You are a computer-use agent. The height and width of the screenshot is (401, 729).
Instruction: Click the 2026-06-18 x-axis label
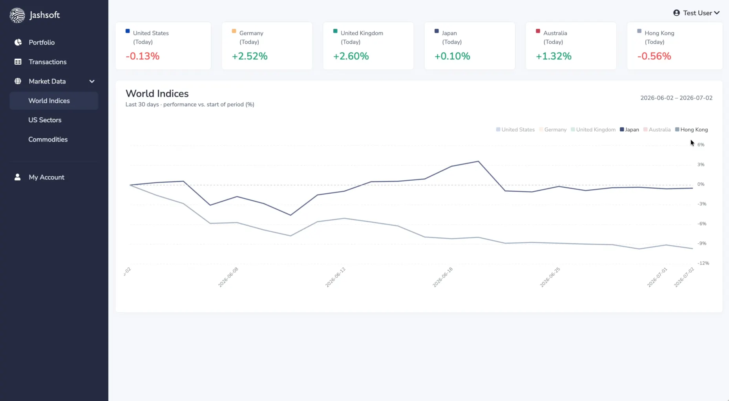(442, 277)
